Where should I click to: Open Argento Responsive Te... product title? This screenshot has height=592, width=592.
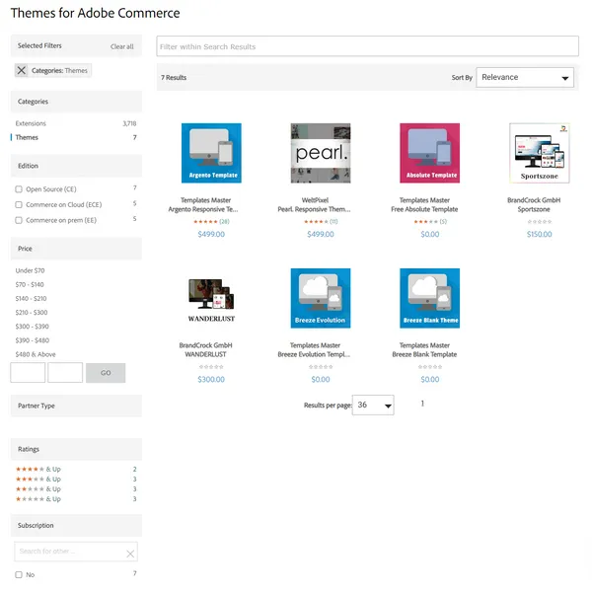(x=203, y=209)
